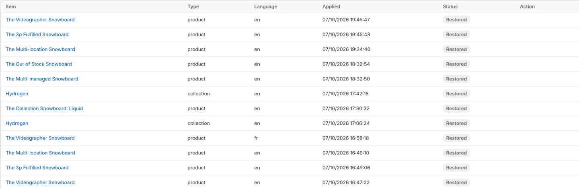The width and height of the screenshot is (579, 189).
Task: Open The 3p Fulfilled Snowboard link applied 19:45:43
Action: (37, 35)
